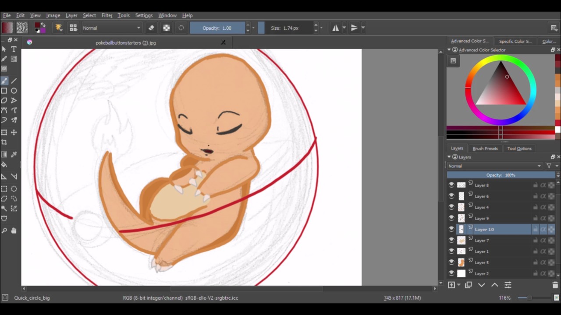Viewport: 561px width, 315px height.
Task: Switch to Specific Color Selector tab
Action: click(x=515, y=41)
